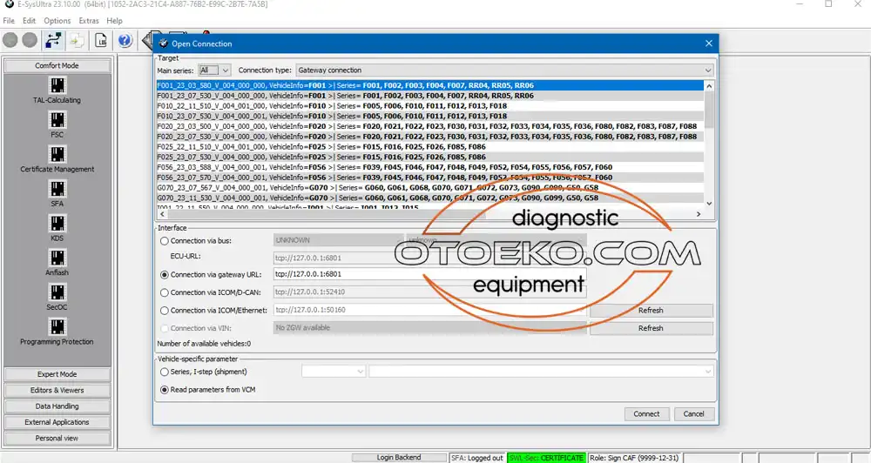This screenshot has width=871, height=463.
Task: Select Series, I-step (shipment) radio button
Action: tap(165, 372)
